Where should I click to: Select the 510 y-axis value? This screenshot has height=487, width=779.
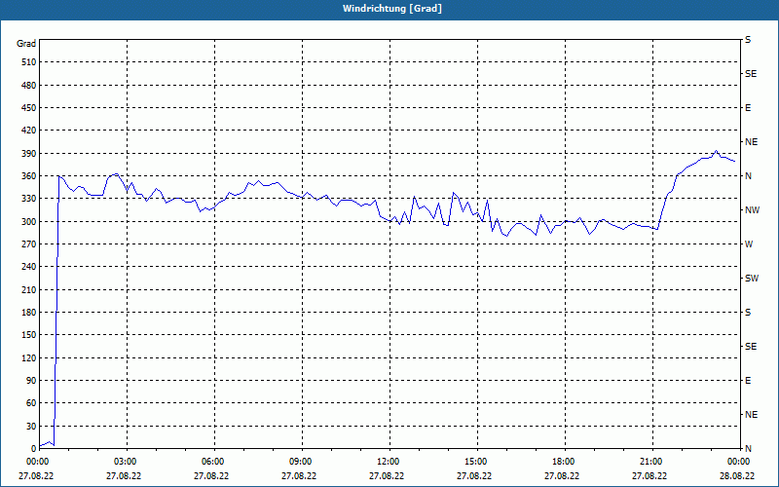(x=29, y=62)
